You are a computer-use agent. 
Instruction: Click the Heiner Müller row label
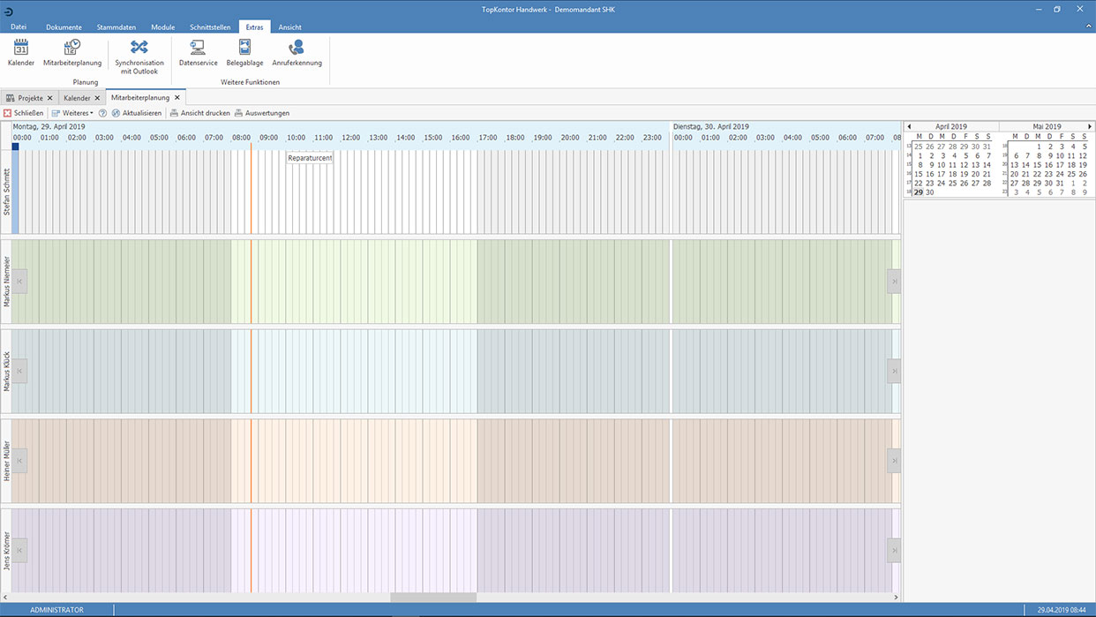6,460
